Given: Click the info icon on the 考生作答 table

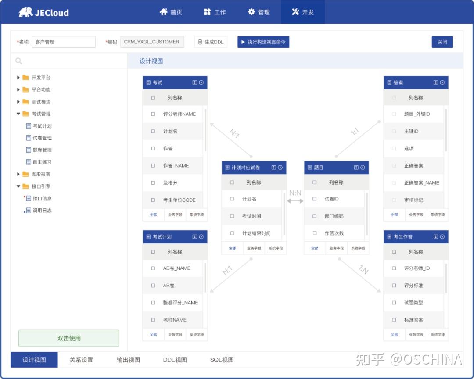Looking at the screenshot, I should click(435, 236).
